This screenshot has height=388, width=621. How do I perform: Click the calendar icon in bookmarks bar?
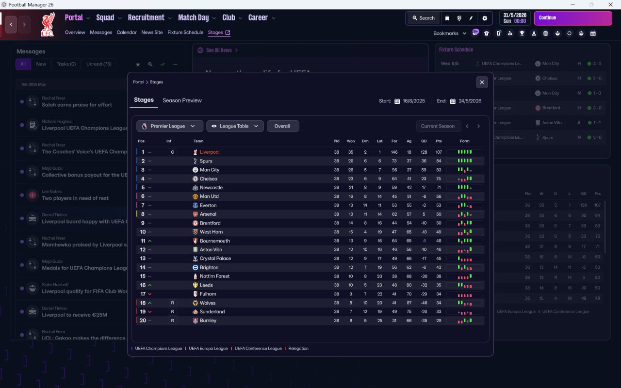(593, 33)
